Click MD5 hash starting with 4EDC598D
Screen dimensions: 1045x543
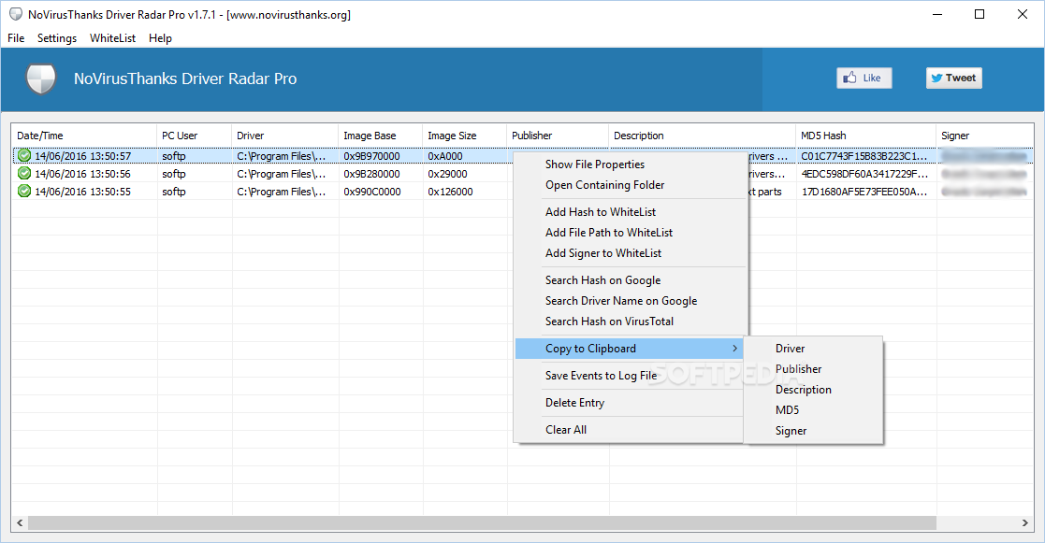(864, 174)
